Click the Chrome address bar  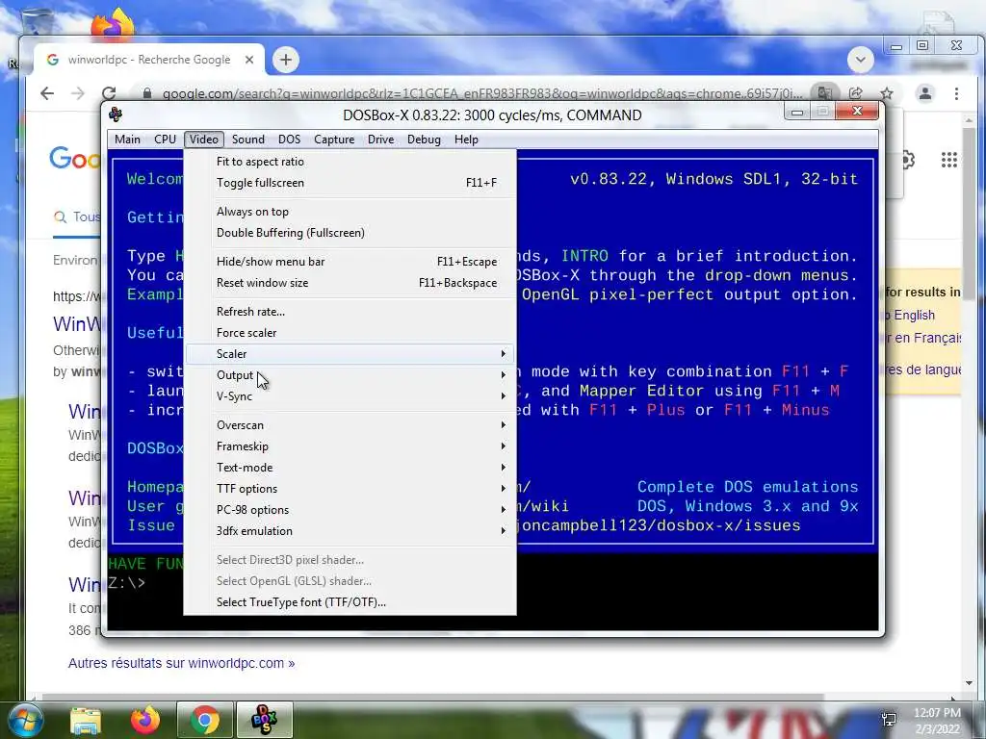[x=481, y=93]
